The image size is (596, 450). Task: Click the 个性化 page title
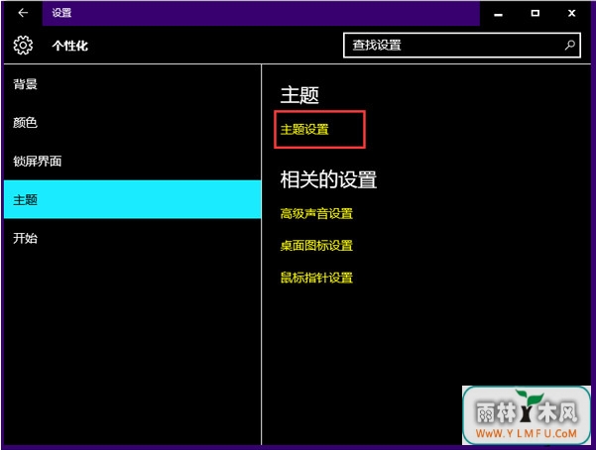pyautogui.click(x=70, y=46)
